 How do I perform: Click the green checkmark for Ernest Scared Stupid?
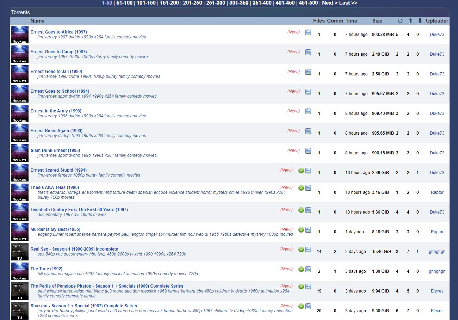coord(301,171)
